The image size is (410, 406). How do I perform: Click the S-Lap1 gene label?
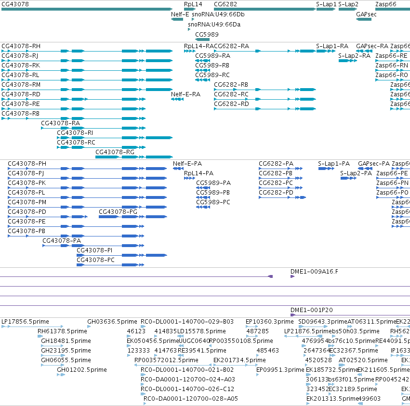pos(326,4)
